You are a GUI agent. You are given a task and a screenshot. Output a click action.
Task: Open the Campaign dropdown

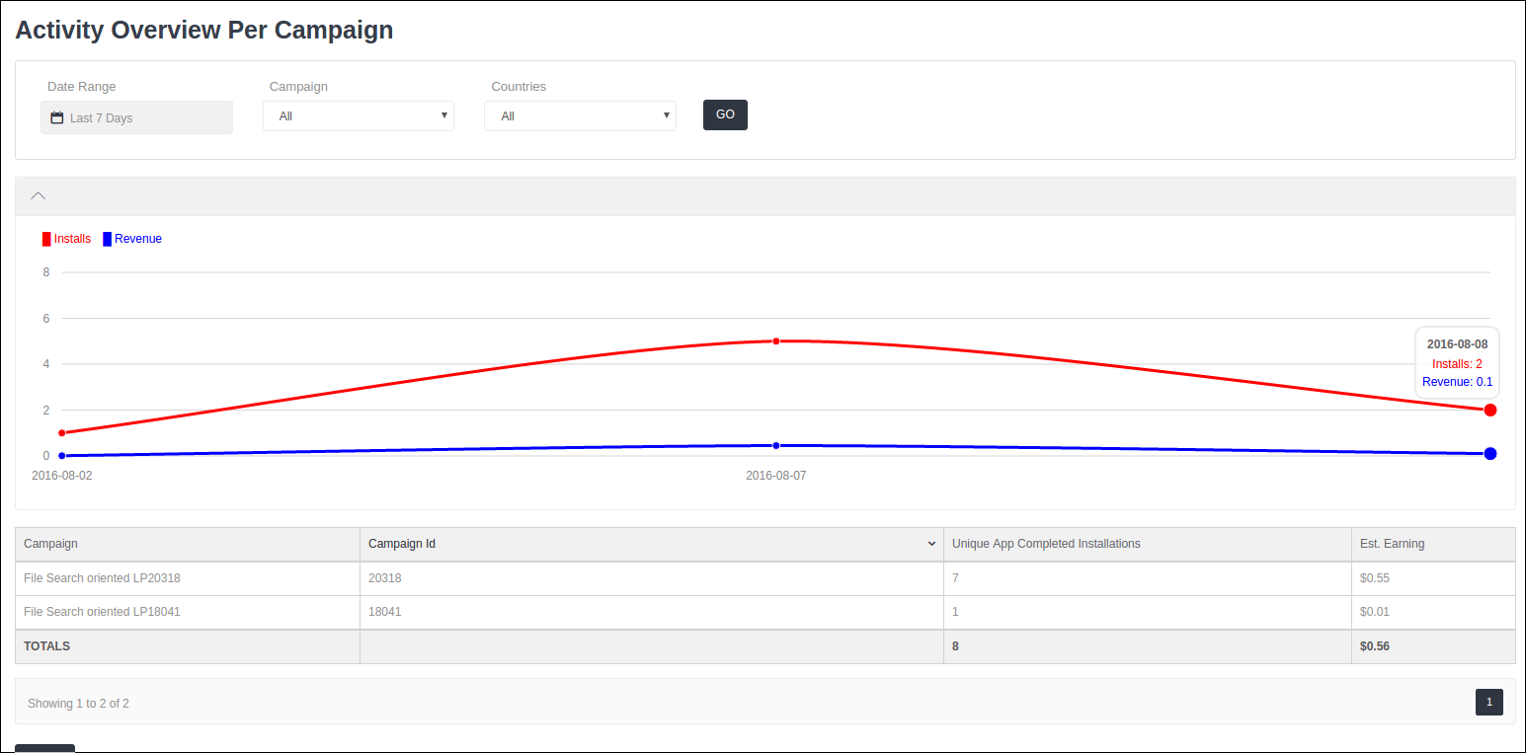point(359,115)
